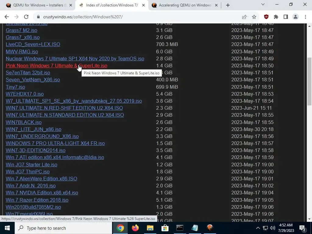Open the notification center icon
Image resolution: width=312 pixels, height=234 pixels.
(x=303, y=228)
